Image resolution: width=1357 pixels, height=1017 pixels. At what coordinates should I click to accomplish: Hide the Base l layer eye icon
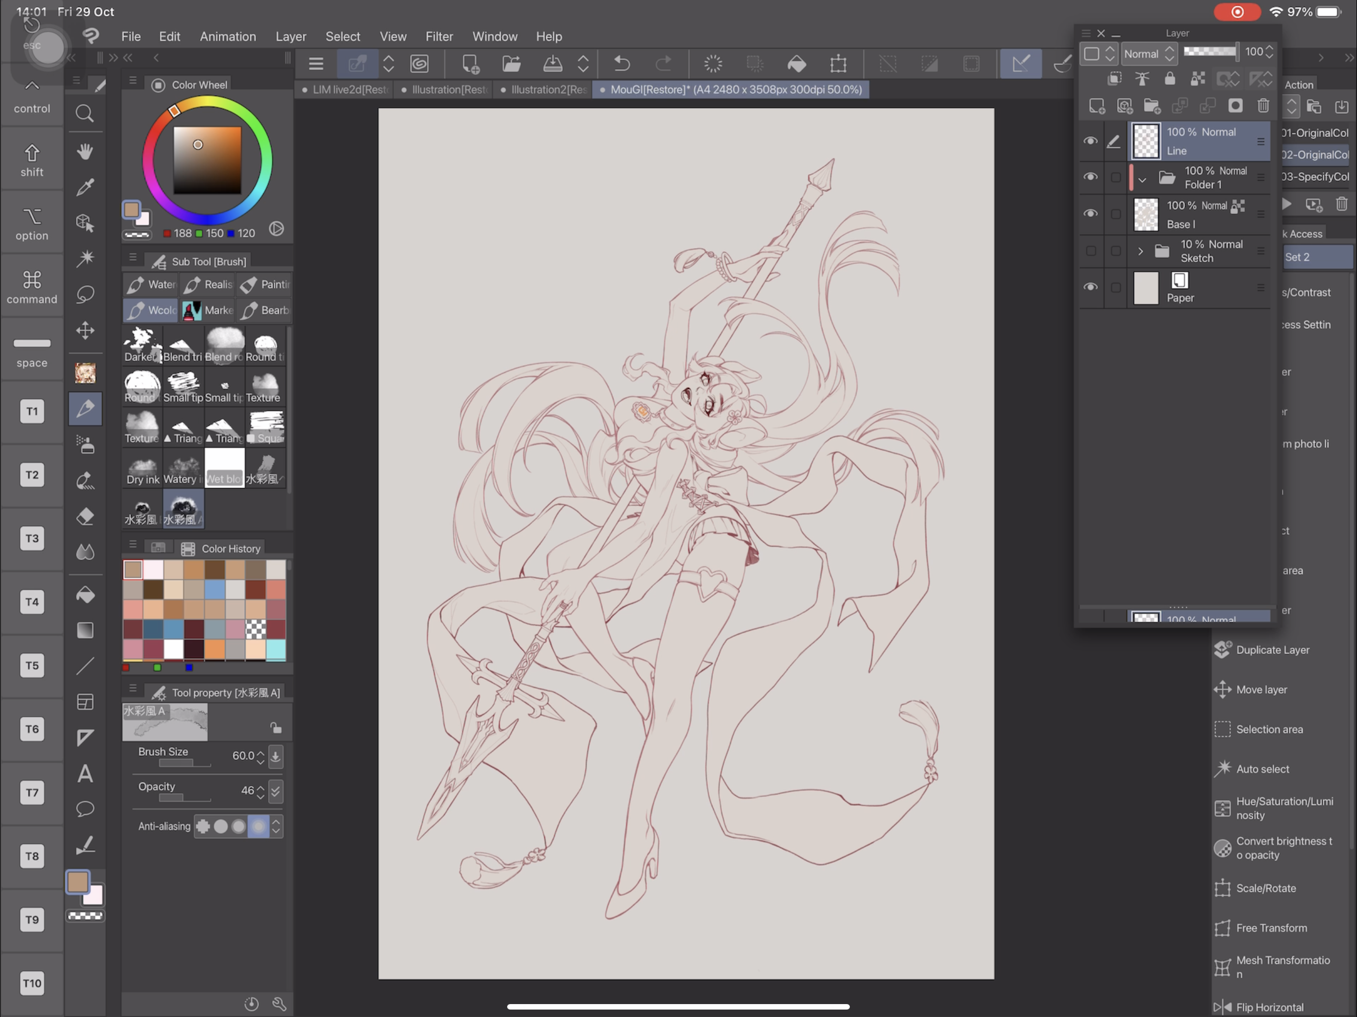pos(1090,214)
